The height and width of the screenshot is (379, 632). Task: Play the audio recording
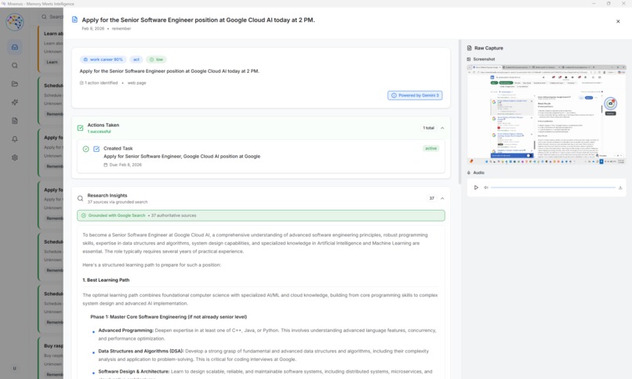(476, 187)
